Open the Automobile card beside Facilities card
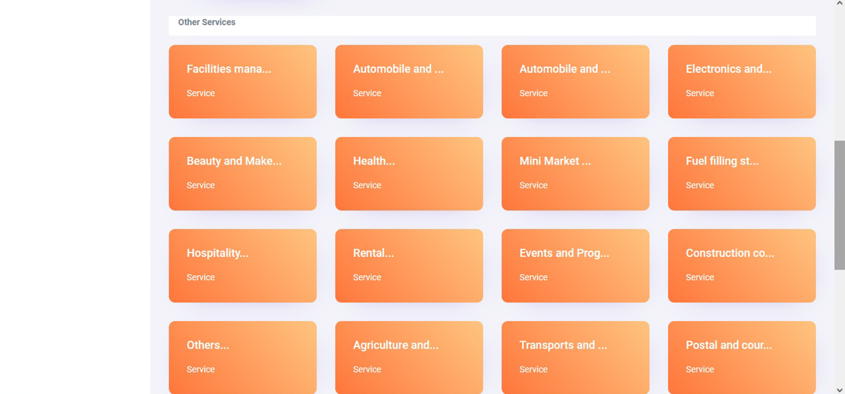 409,81
